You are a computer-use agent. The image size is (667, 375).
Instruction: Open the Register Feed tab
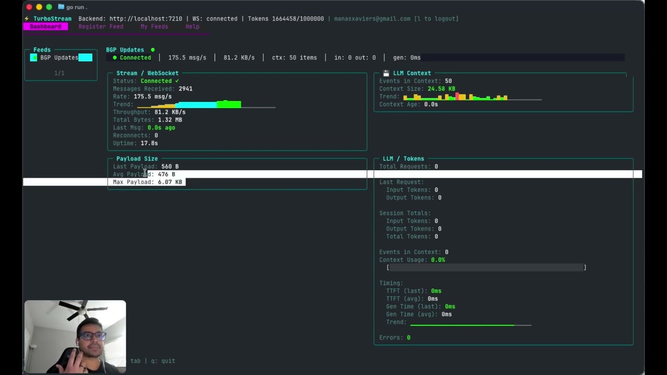tap(101, 27)
